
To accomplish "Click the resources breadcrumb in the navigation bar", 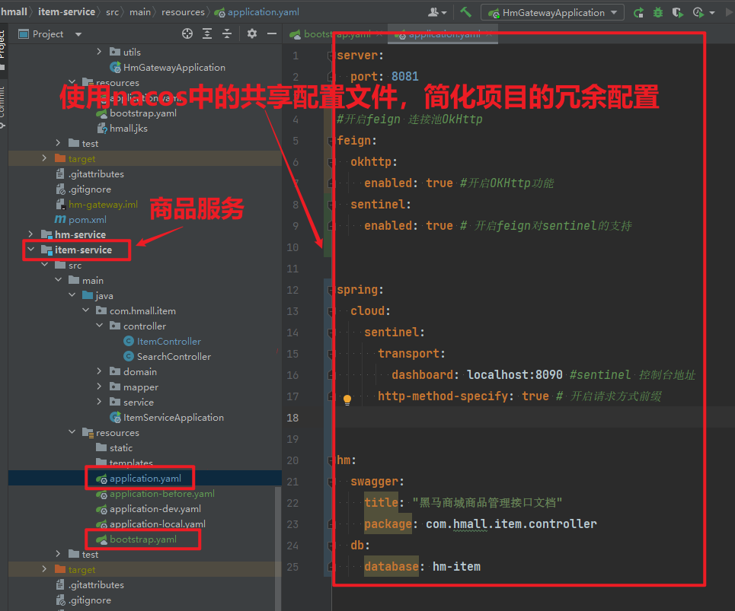I will tap(184, 12).
